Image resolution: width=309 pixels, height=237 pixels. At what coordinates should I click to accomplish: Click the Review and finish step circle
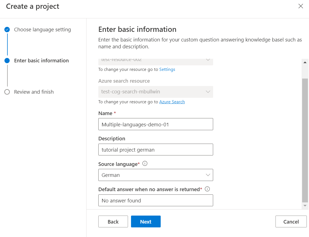[7, 92]
